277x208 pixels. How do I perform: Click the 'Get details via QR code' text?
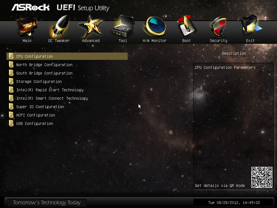coord(220,186)
